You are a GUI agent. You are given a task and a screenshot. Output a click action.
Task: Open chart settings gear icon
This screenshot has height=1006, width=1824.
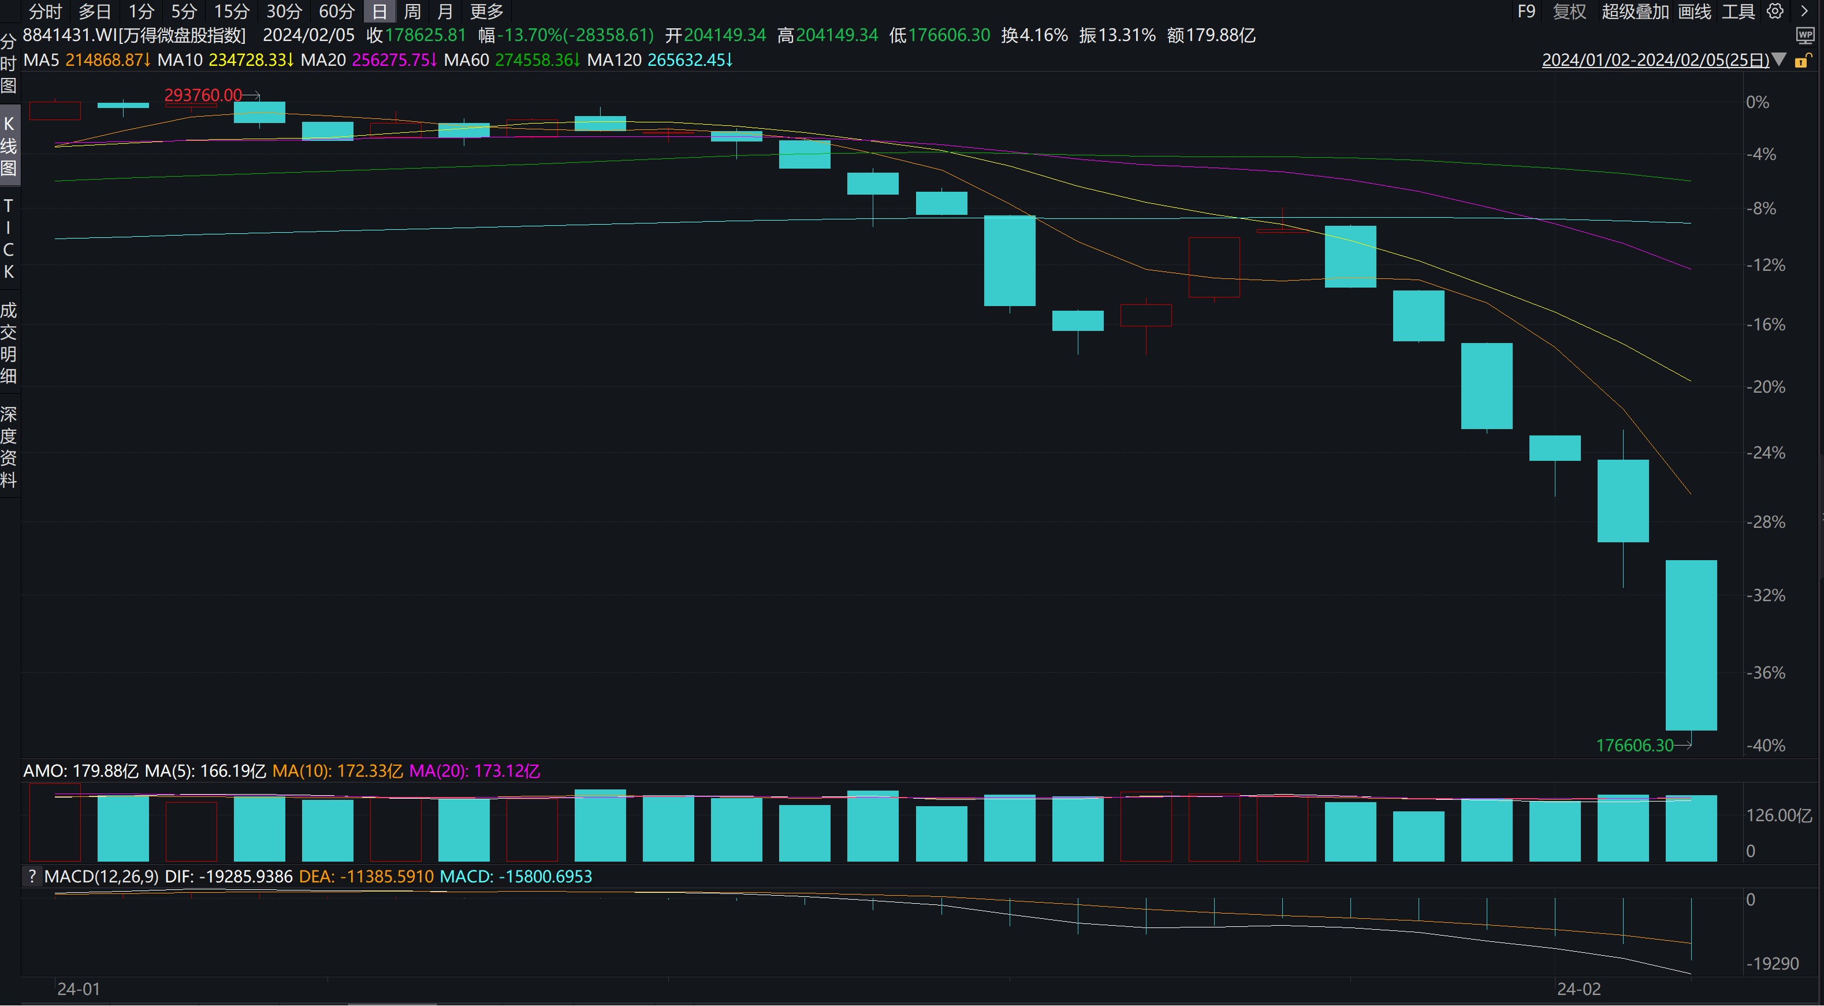pos(1774,12)
